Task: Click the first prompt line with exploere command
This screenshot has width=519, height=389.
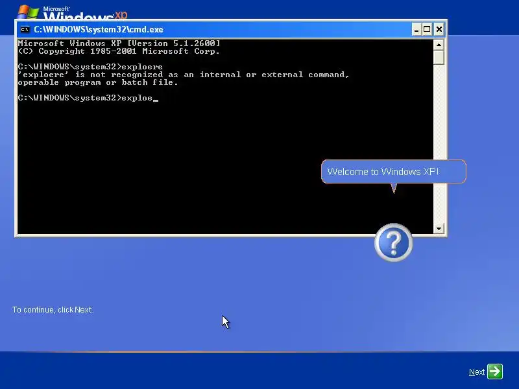Action: (x=90, y=67)
